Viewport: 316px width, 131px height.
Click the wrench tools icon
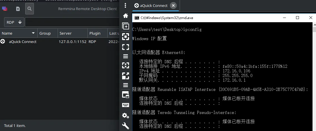point(126,126)
